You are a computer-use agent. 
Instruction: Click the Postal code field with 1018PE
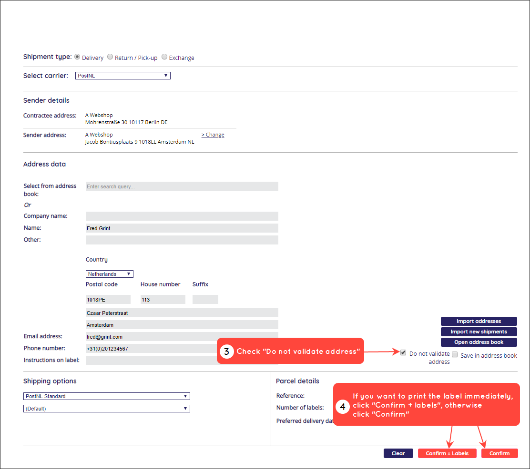click(x=108, y=299)
